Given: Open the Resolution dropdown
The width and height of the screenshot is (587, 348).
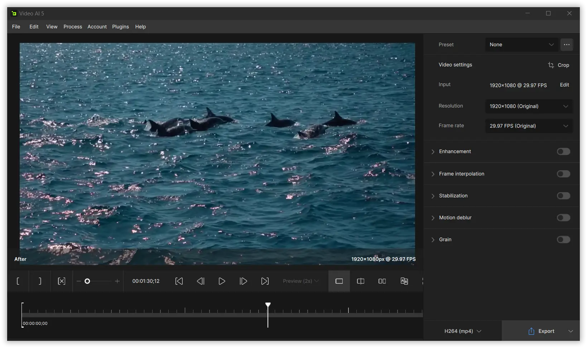Looking at the screenshot, I should [x=529, y=106].
